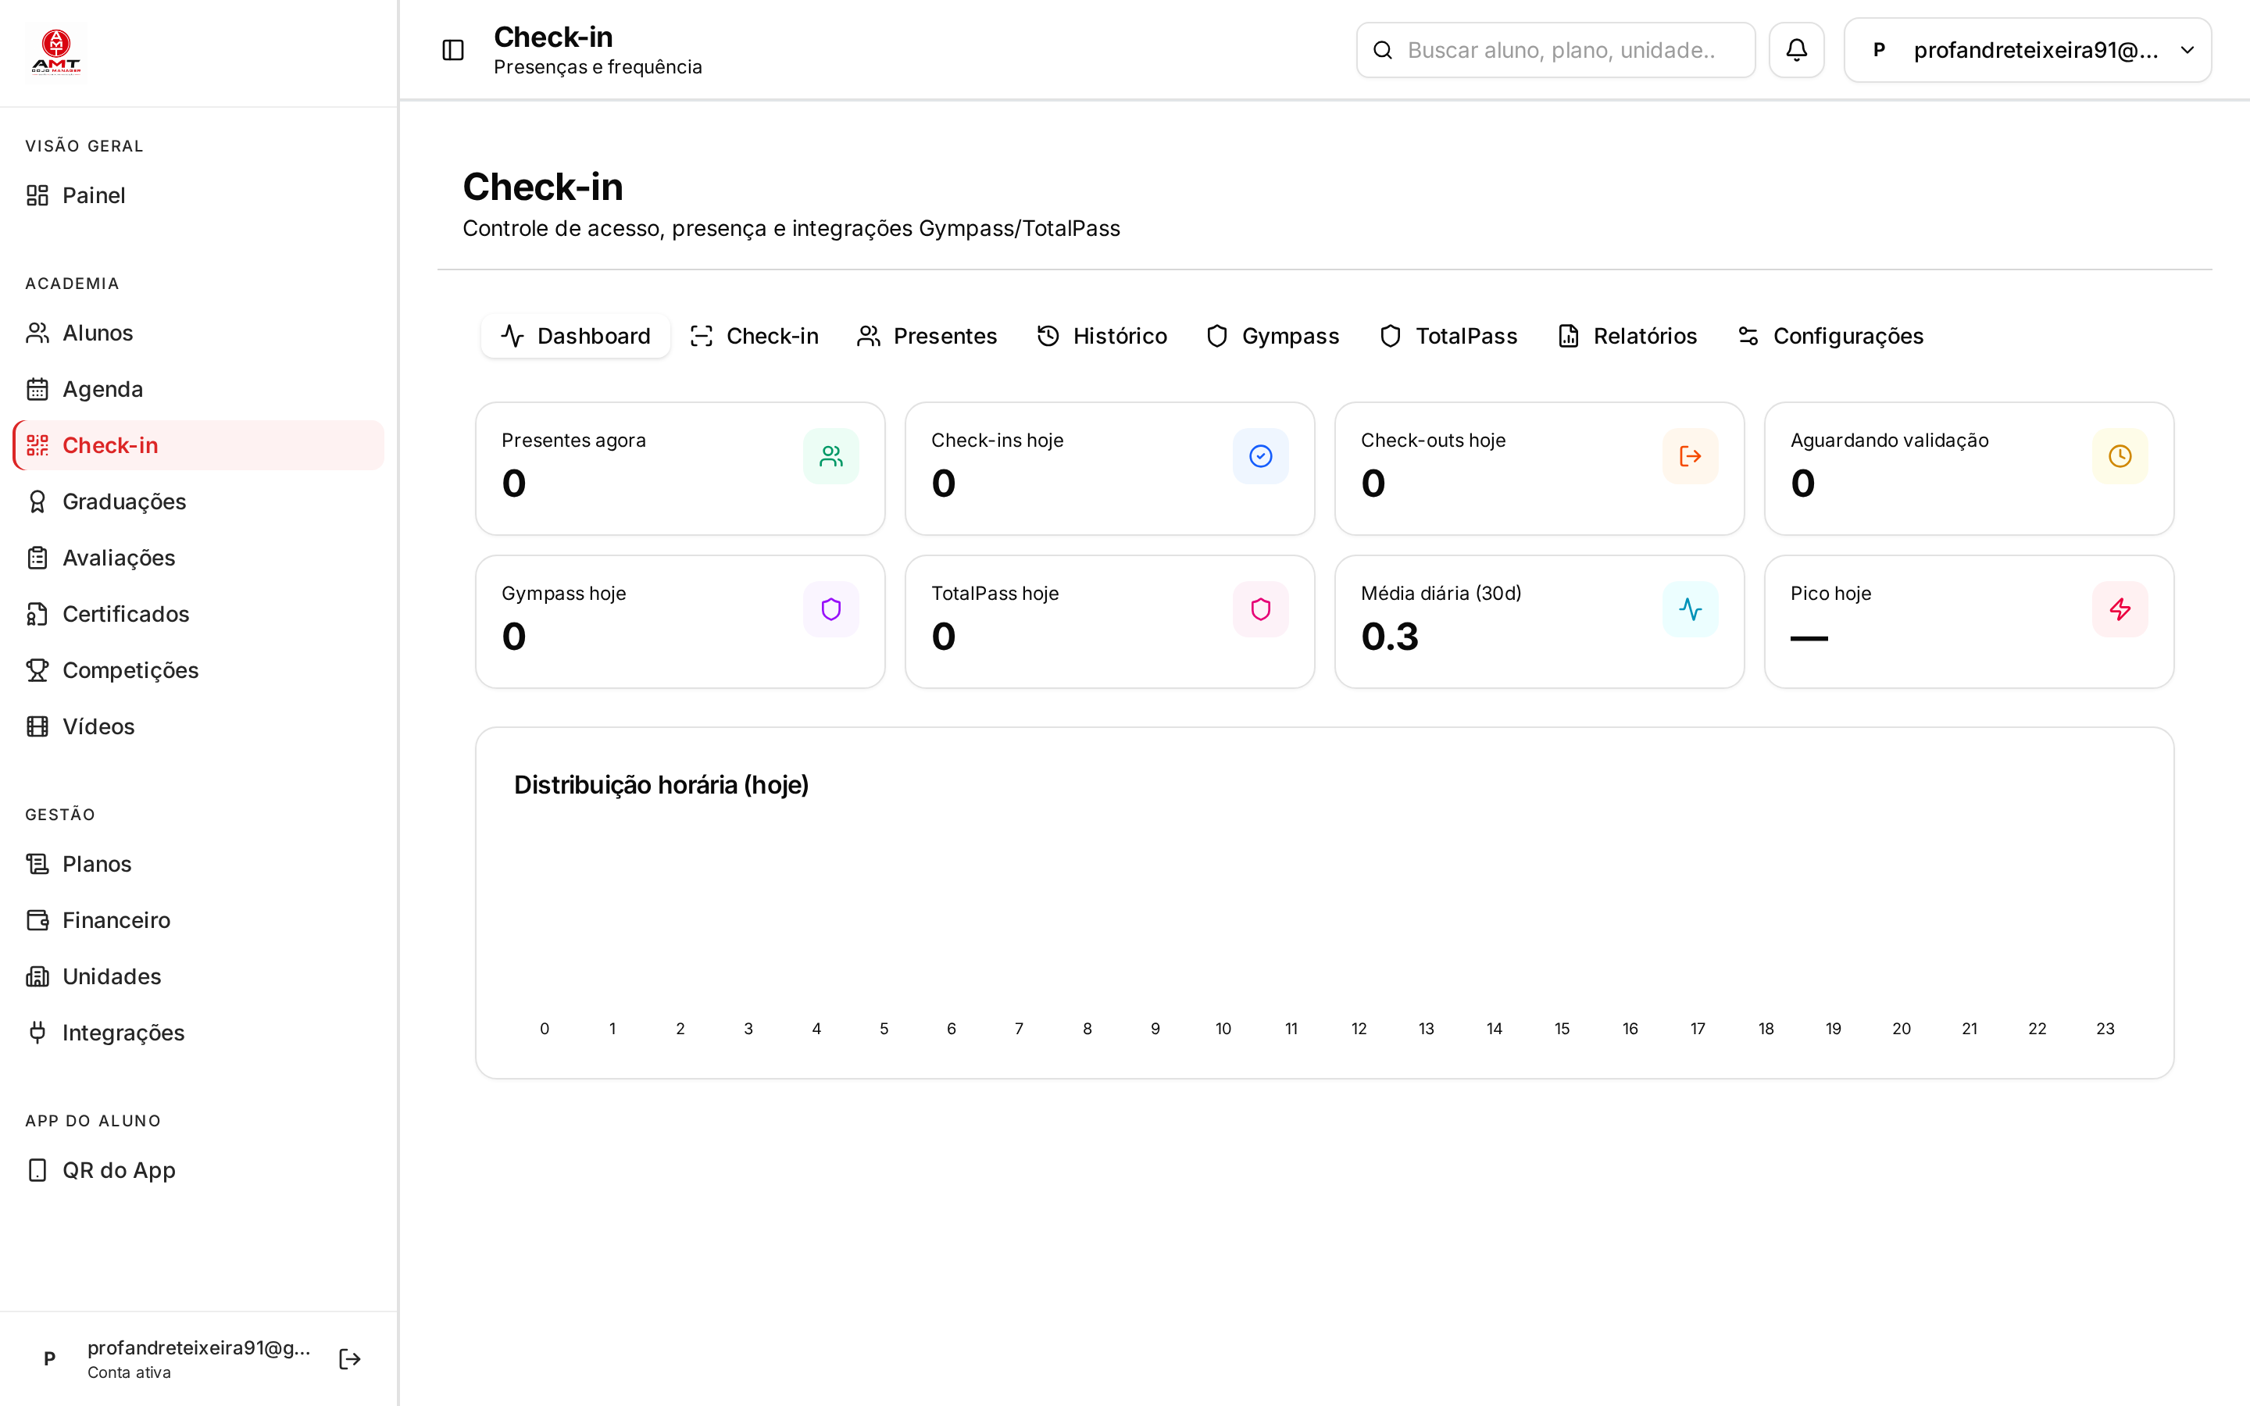Switch to the Gympass tab

click(x=1273, y=336)
